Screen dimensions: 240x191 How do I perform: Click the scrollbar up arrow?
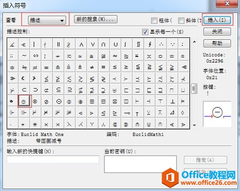pos(194,42)
